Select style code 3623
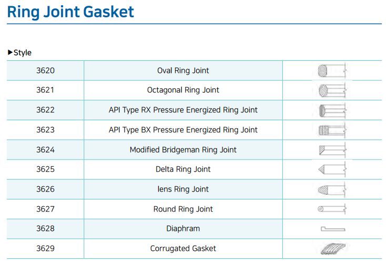Viewport: 386px width, 264px height. click(x=45, y=130)
